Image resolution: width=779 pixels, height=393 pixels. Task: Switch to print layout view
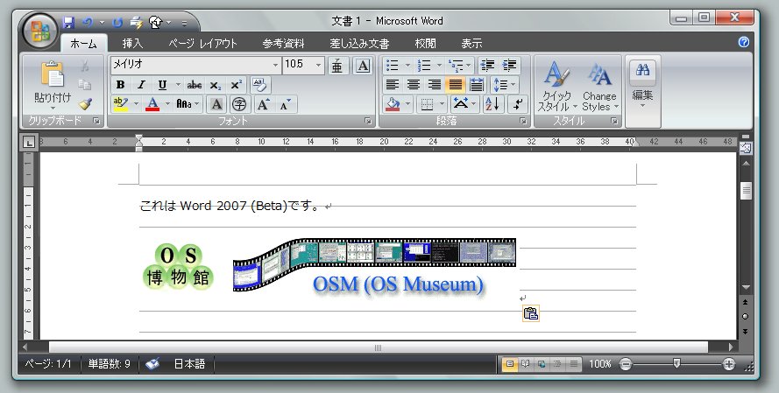[509, 364]
